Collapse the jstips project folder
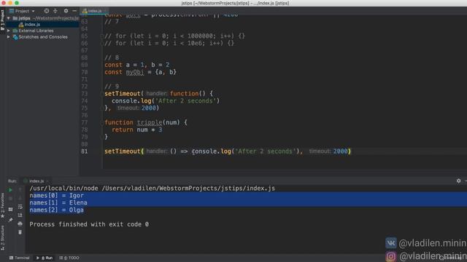The height and width of the screenshot is (262, 467). point(9,18)
